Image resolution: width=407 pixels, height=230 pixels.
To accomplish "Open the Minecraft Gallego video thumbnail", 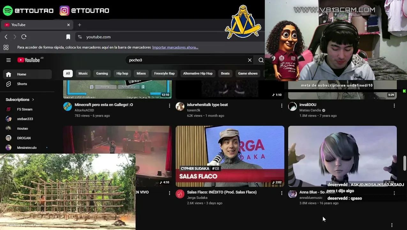I will (117, 89).
